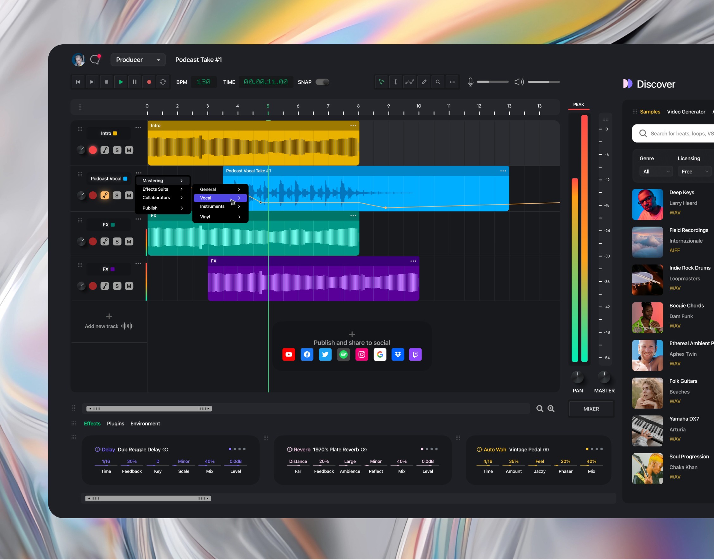Select the pencil draw tool
This screenshot has width=714, height=560.
[x=424, y=82]
